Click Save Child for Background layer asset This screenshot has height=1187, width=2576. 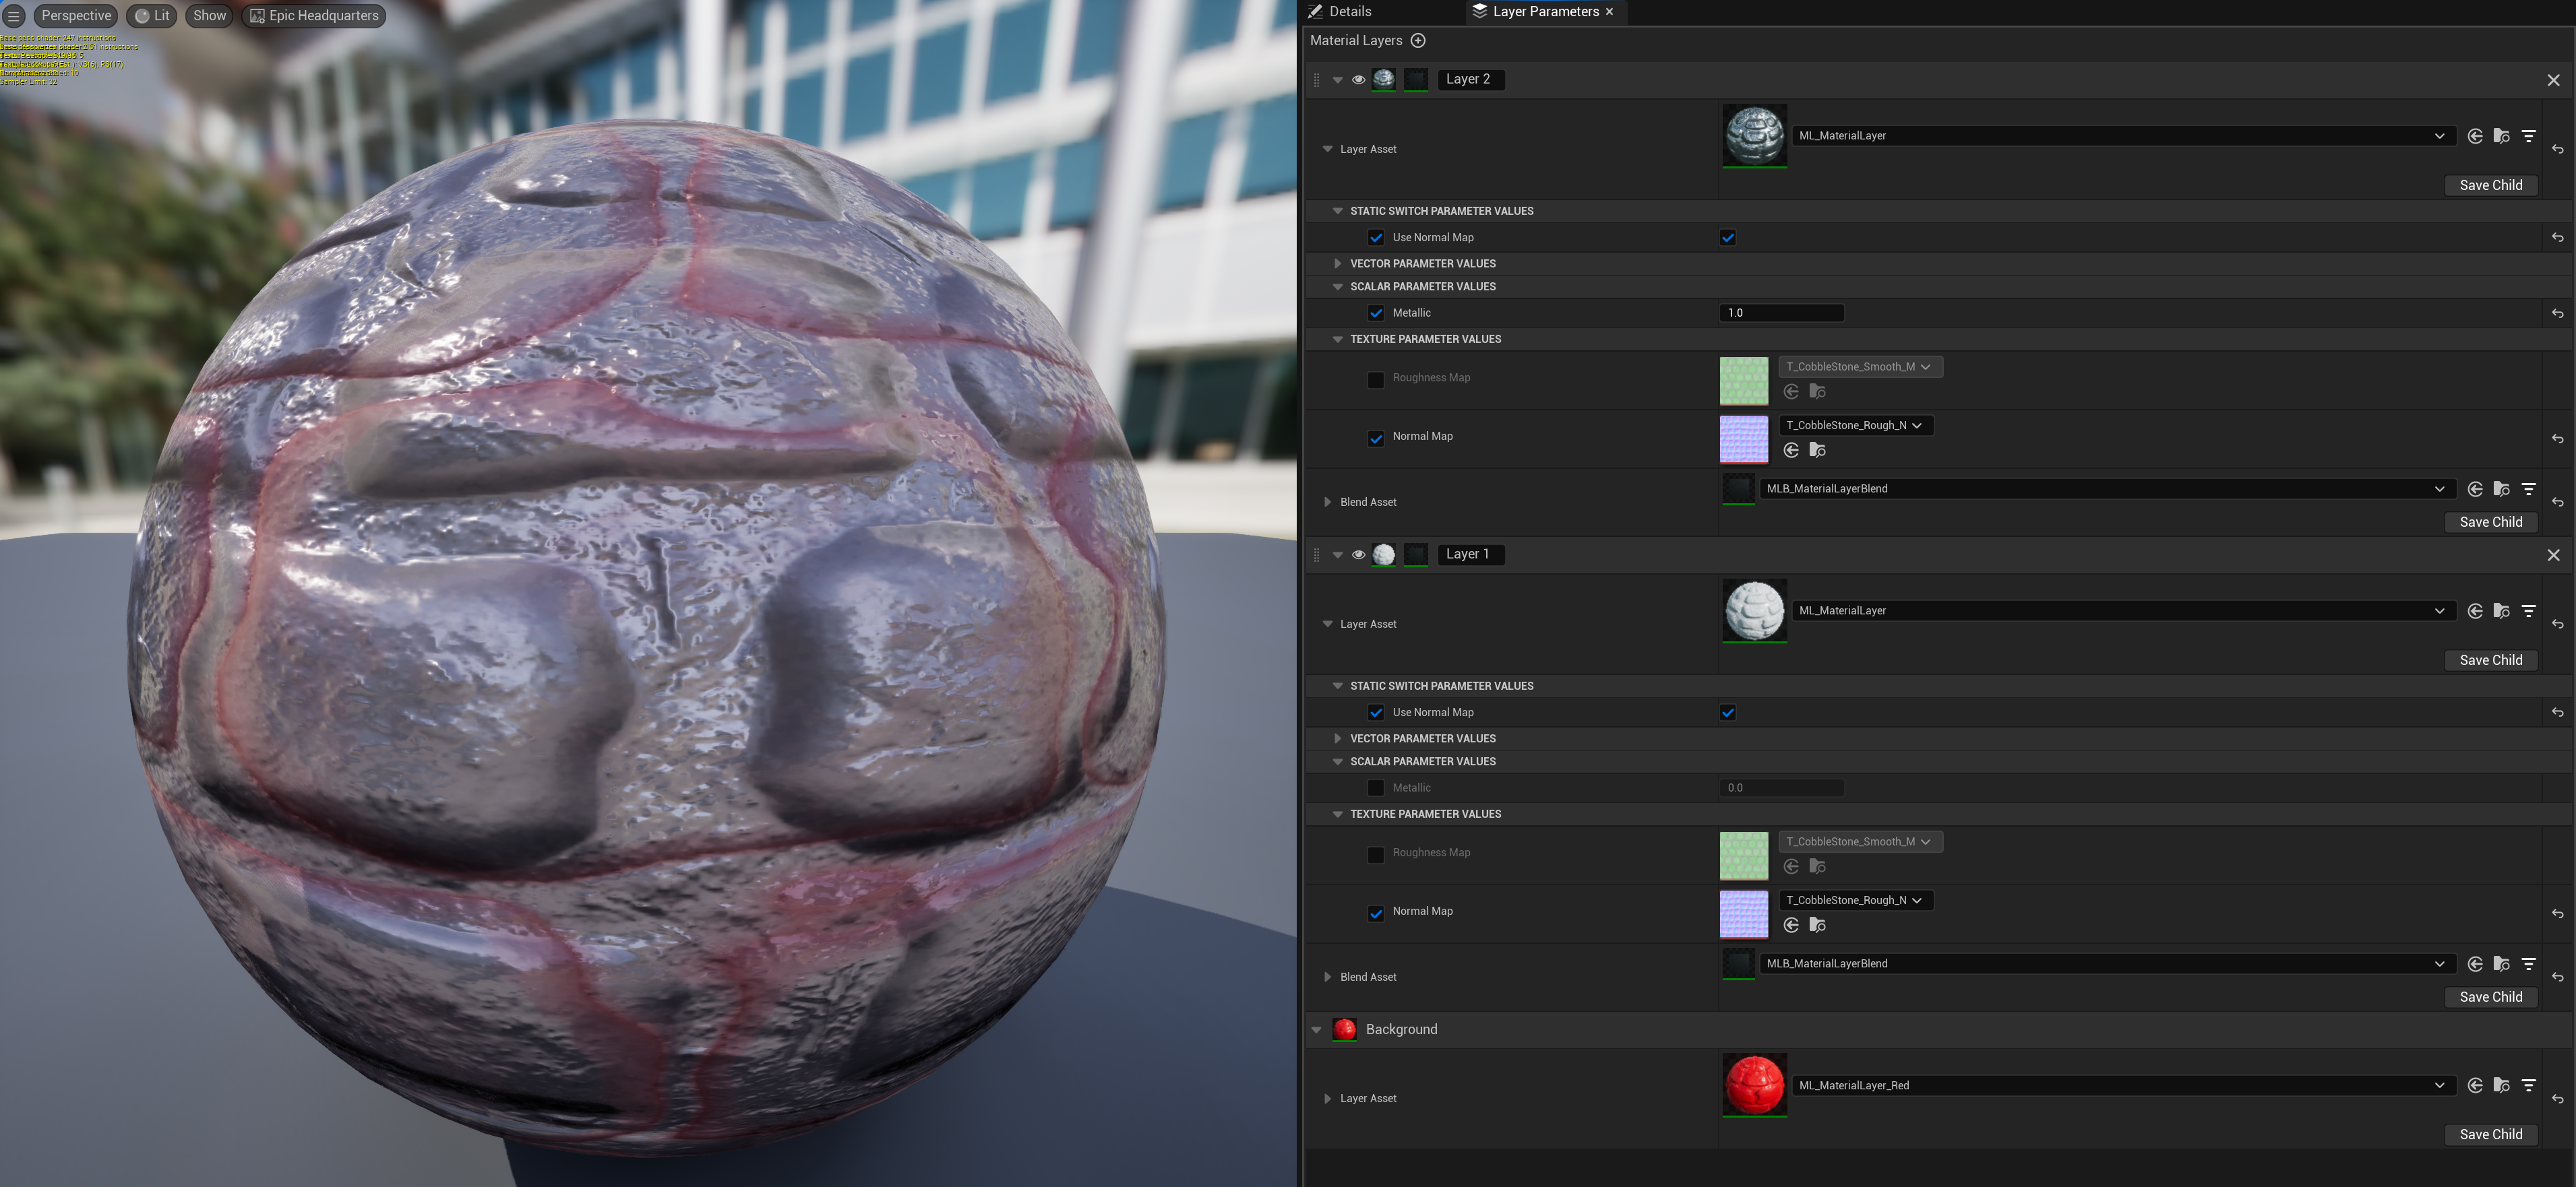click(2490, 1134)
